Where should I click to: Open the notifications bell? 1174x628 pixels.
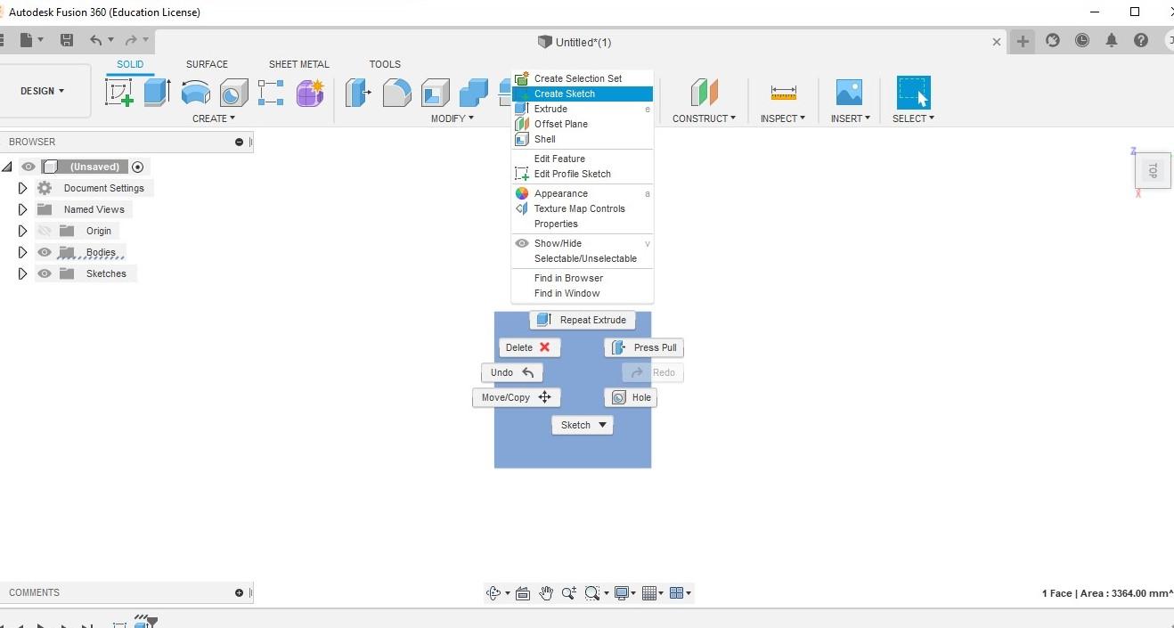(x=1112, y=40)
